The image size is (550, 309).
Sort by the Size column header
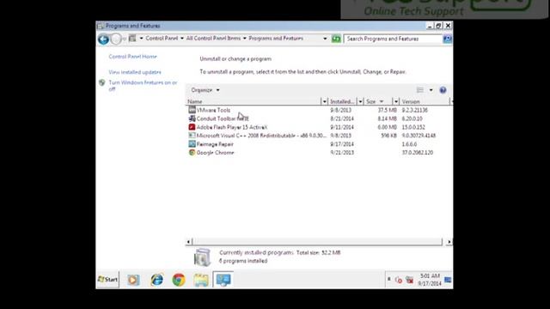(378, 101)
